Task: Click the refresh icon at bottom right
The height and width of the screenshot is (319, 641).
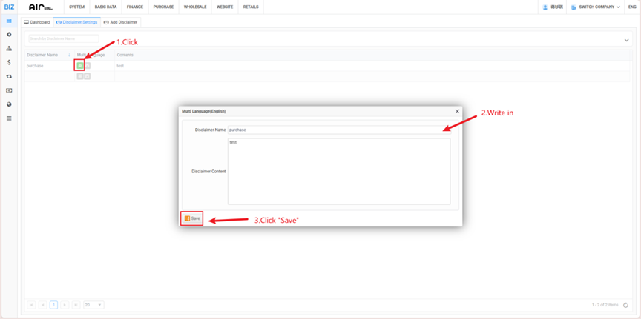Action: (x=625, y=305)
